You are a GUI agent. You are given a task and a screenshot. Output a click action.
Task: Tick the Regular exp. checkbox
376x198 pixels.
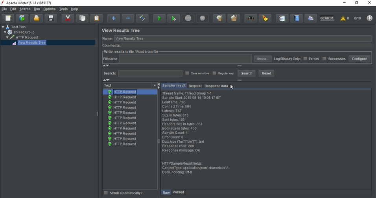click(214, 73)
